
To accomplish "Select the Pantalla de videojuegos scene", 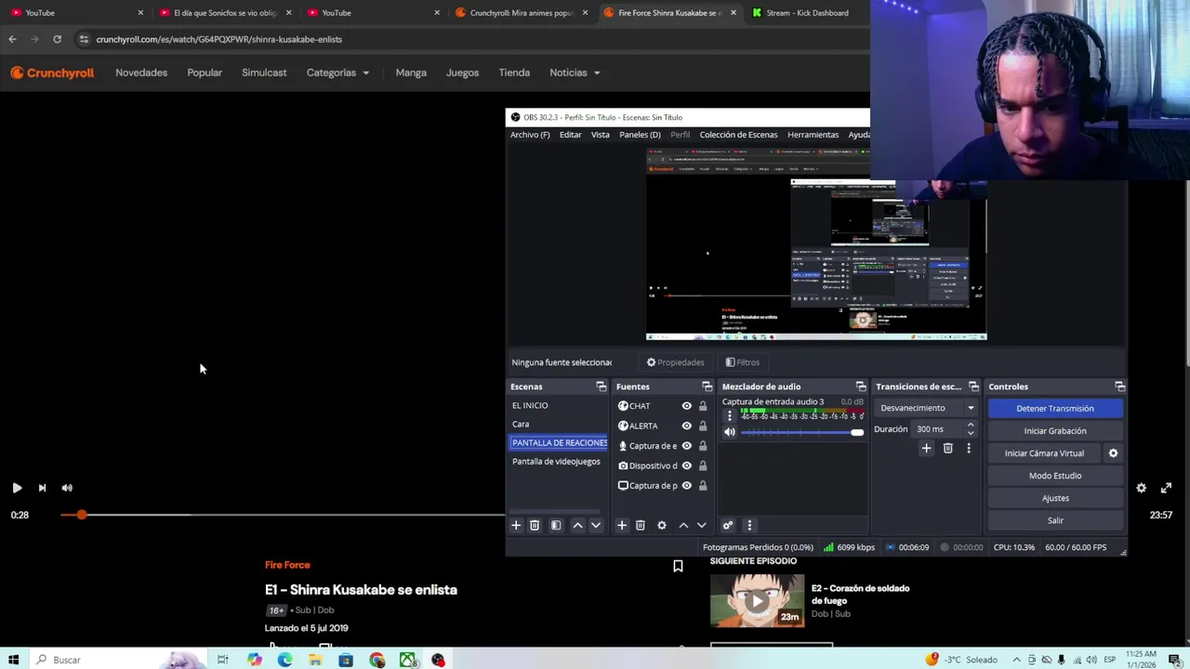I will pos(558,462).
